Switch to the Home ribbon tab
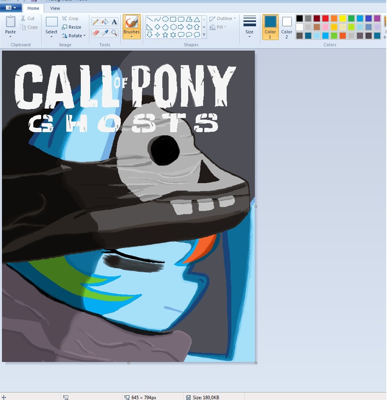 33,8
